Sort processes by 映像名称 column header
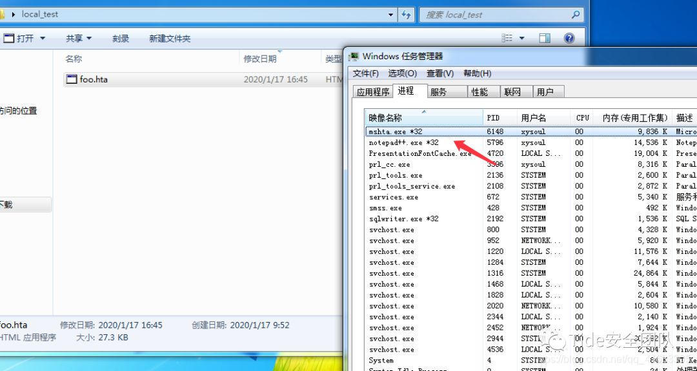The width and height of the screenshot is (697, 371). (x=423, y=118)
